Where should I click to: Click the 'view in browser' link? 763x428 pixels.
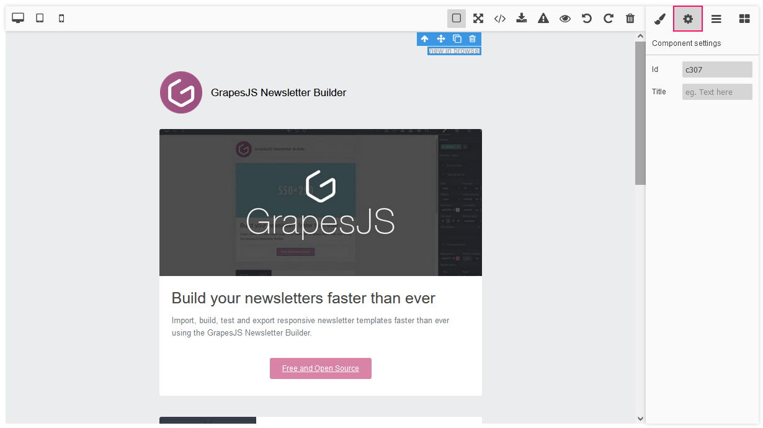(454, 51)
